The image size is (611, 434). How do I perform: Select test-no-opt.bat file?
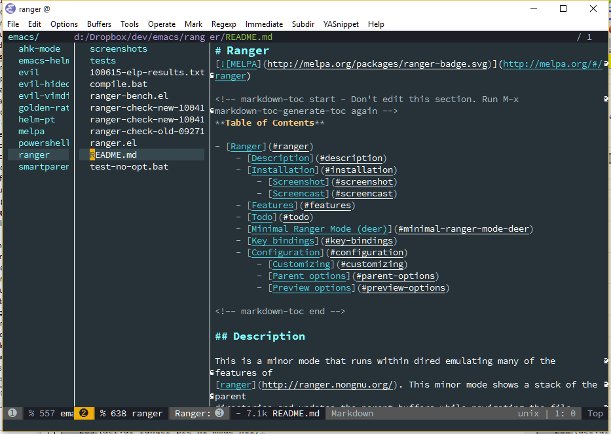tap(129, 167)
